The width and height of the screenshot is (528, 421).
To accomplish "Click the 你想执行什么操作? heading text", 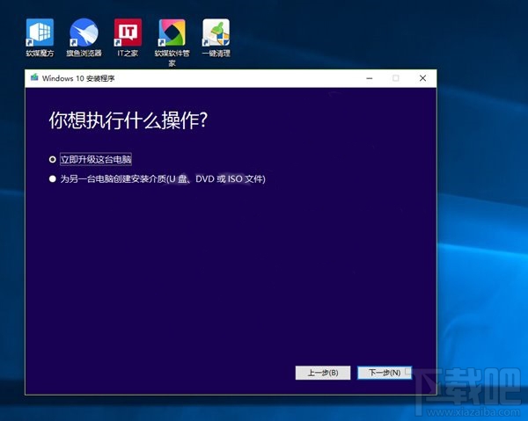I will (x=128, y=121).
